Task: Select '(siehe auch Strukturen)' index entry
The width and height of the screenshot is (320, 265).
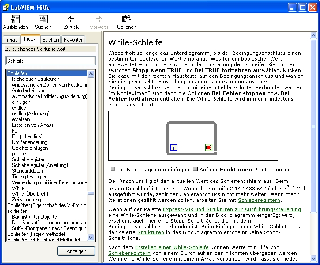Action: [x=36, y=79]
